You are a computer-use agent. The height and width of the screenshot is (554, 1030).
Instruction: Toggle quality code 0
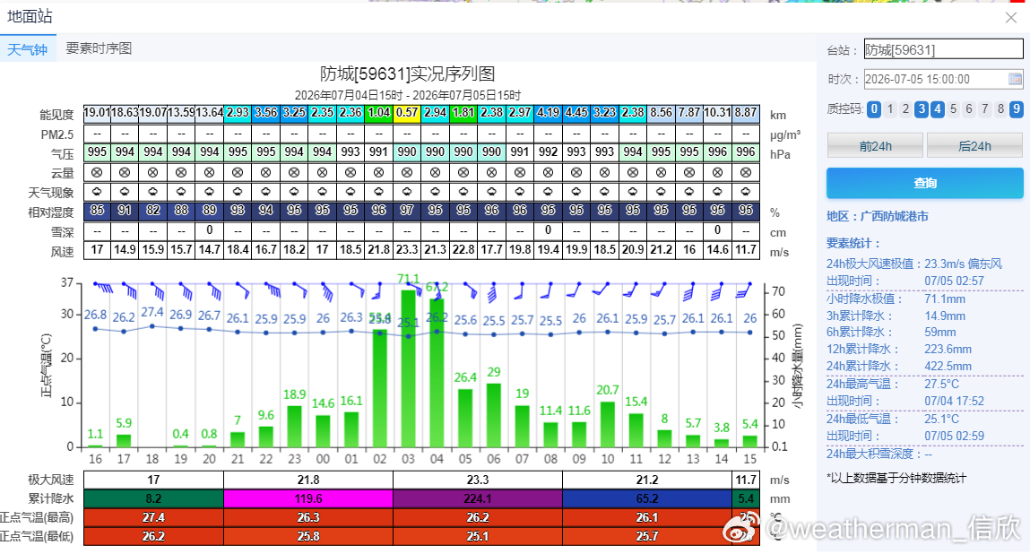click(x=874, y=109)
